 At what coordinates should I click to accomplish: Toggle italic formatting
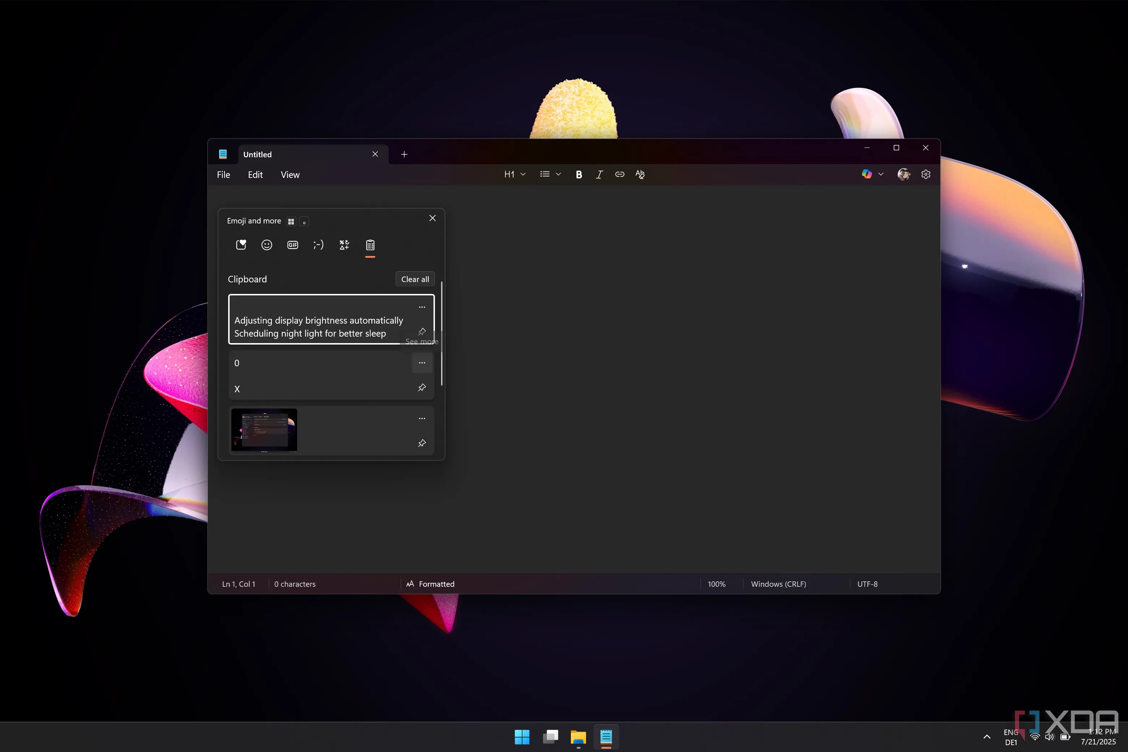(x=599, y=174)
